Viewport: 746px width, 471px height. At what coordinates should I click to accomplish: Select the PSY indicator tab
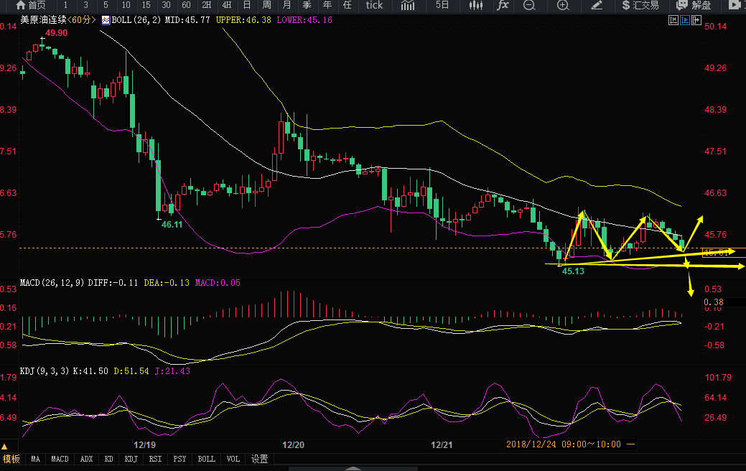(x=179, y=459)
